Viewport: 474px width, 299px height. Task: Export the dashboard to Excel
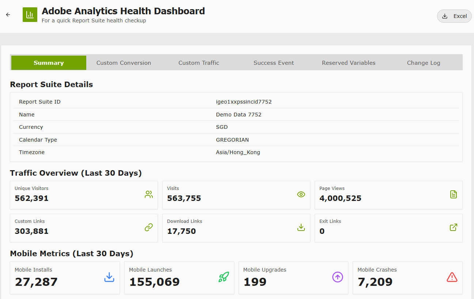coord(454,16)
